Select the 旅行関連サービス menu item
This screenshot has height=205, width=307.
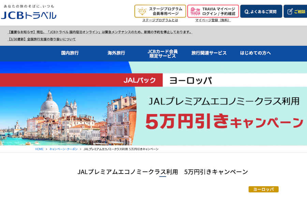(209, 53)
